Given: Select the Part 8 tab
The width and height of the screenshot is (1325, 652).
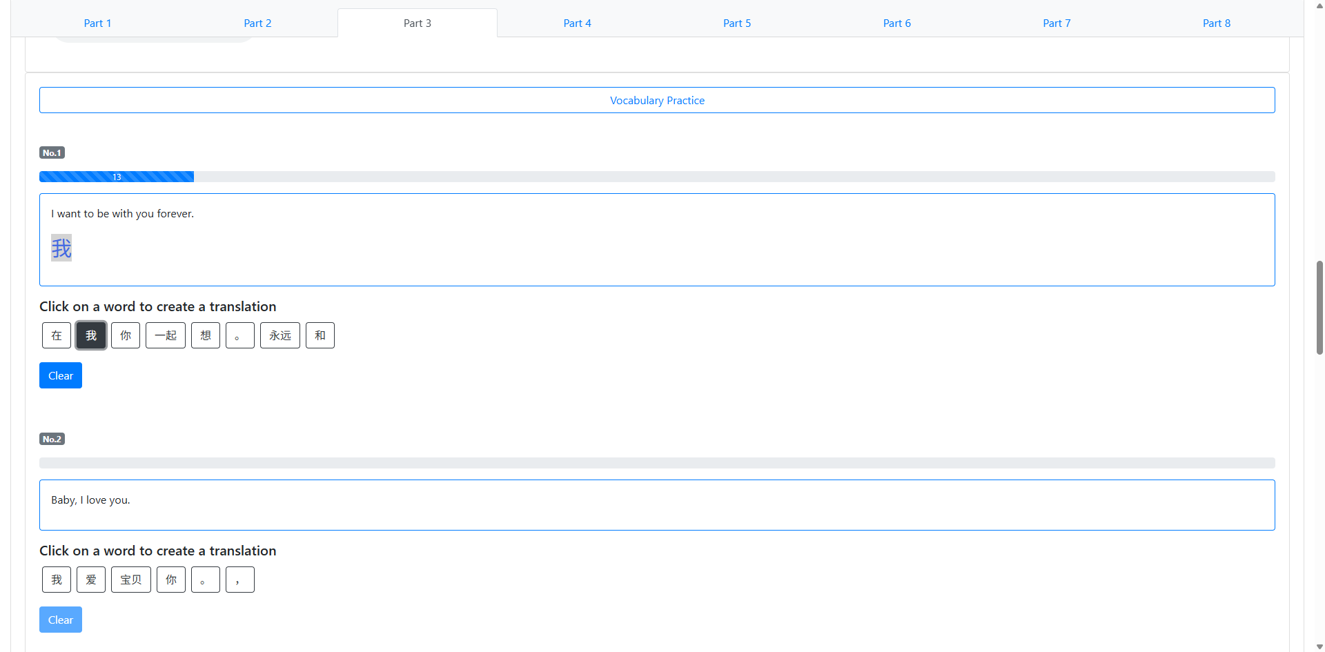Looking at the screenshot, I should (x=1216, y=23).
